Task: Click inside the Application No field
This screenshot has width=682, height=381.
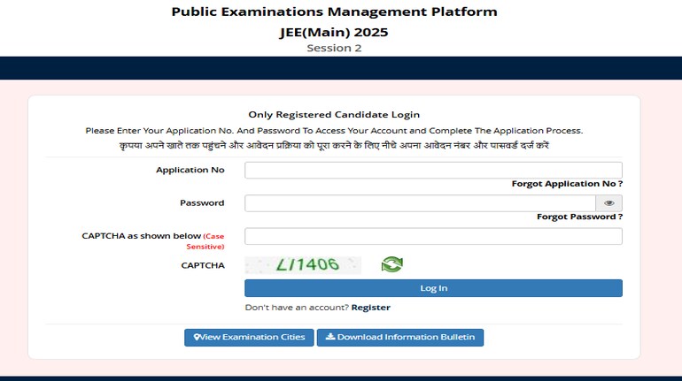Action: tap(433, 170)
